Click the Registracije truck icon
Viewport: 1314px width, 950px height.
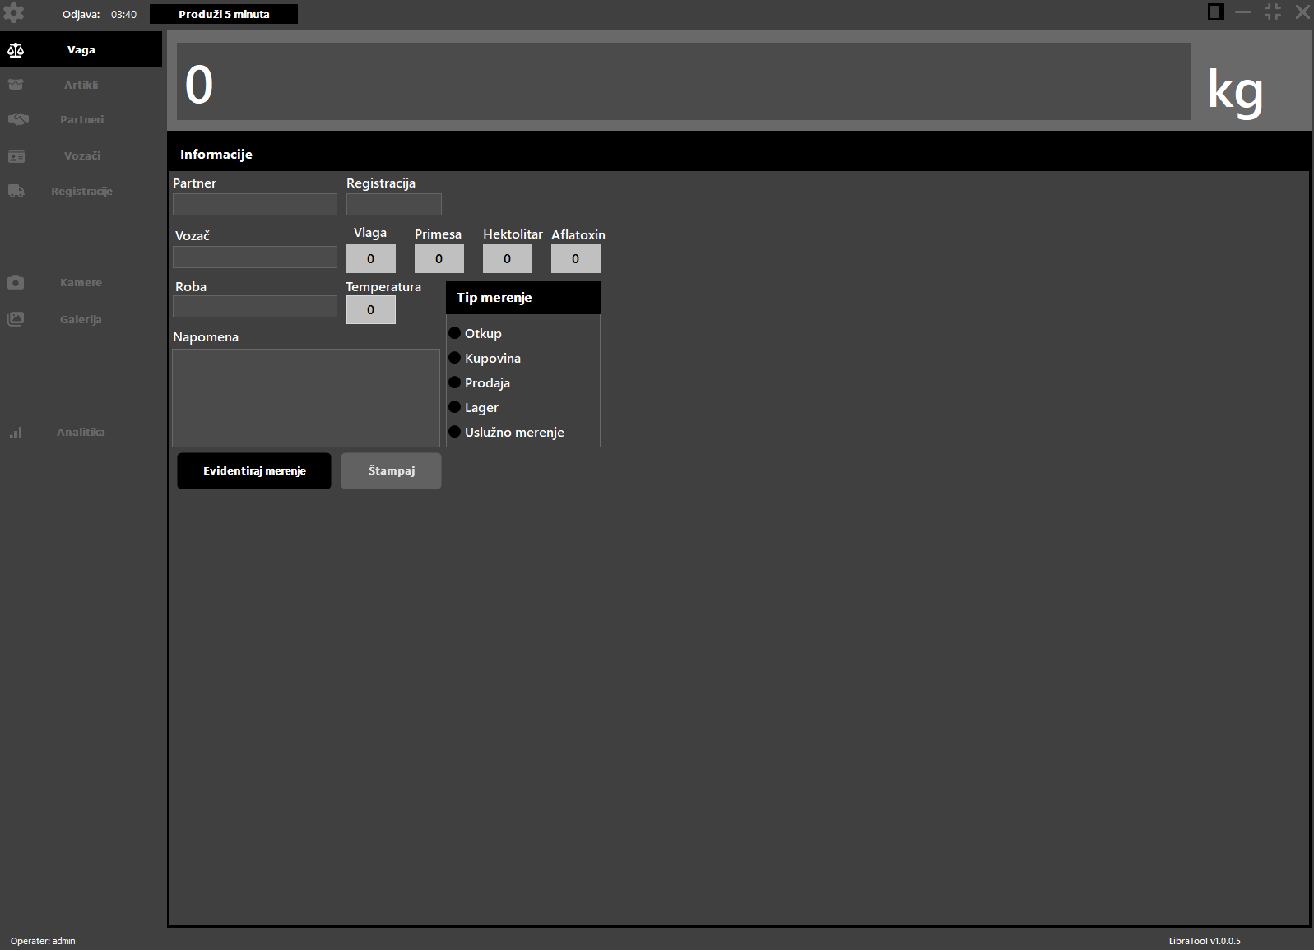[x=16, y=191]
